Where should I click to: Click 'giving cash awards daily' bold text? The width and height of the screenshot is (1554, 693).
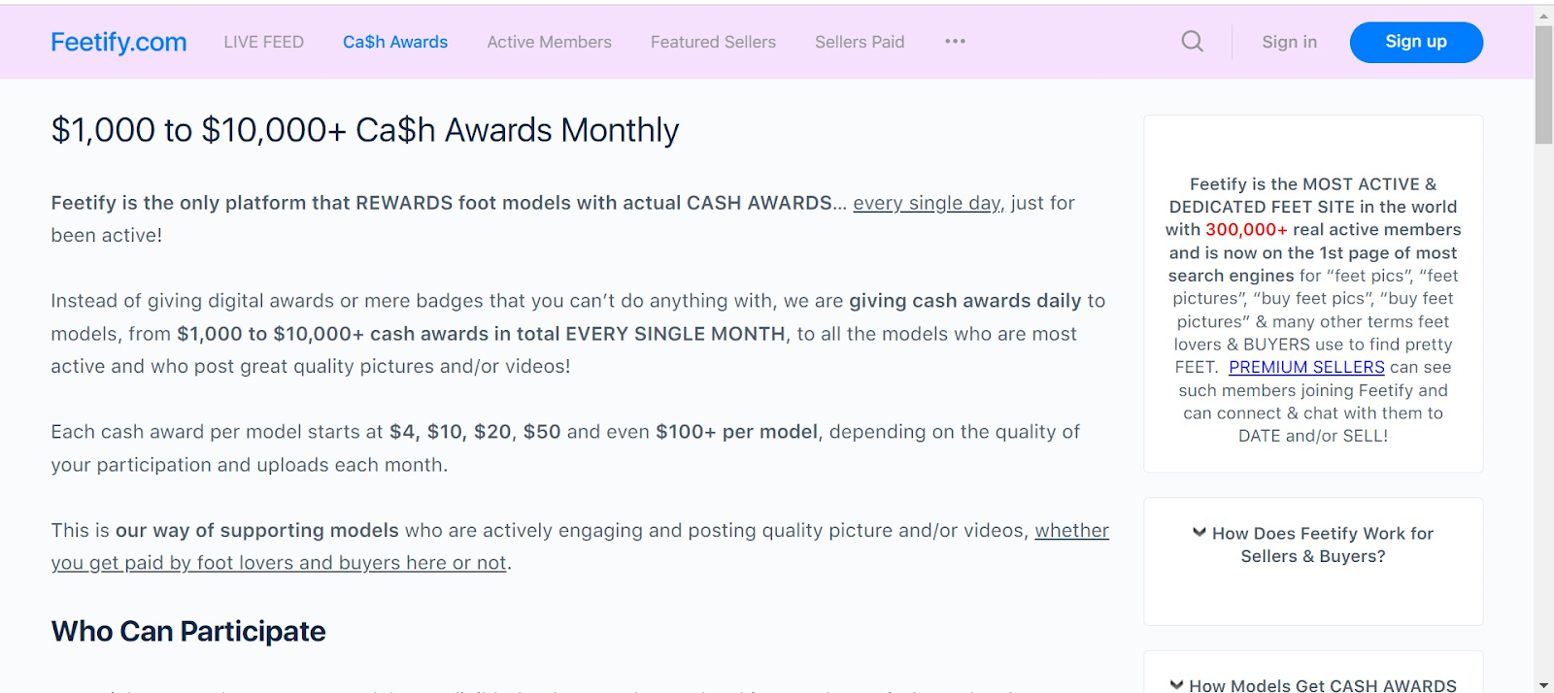coord(964,301)
